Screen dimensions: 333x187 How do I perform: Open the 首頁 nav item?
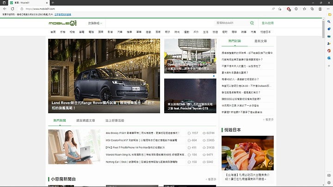[x=53, y=32]
